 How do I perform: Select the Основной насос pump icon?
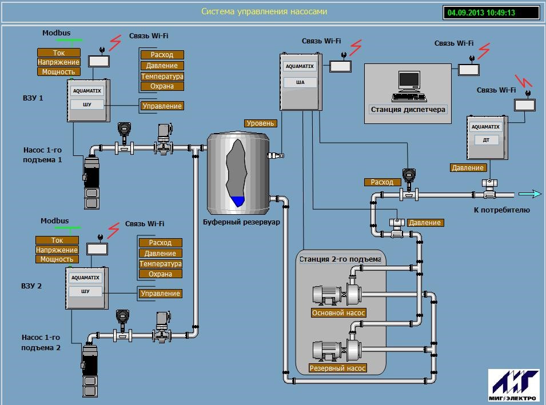(x=336, y=295)
